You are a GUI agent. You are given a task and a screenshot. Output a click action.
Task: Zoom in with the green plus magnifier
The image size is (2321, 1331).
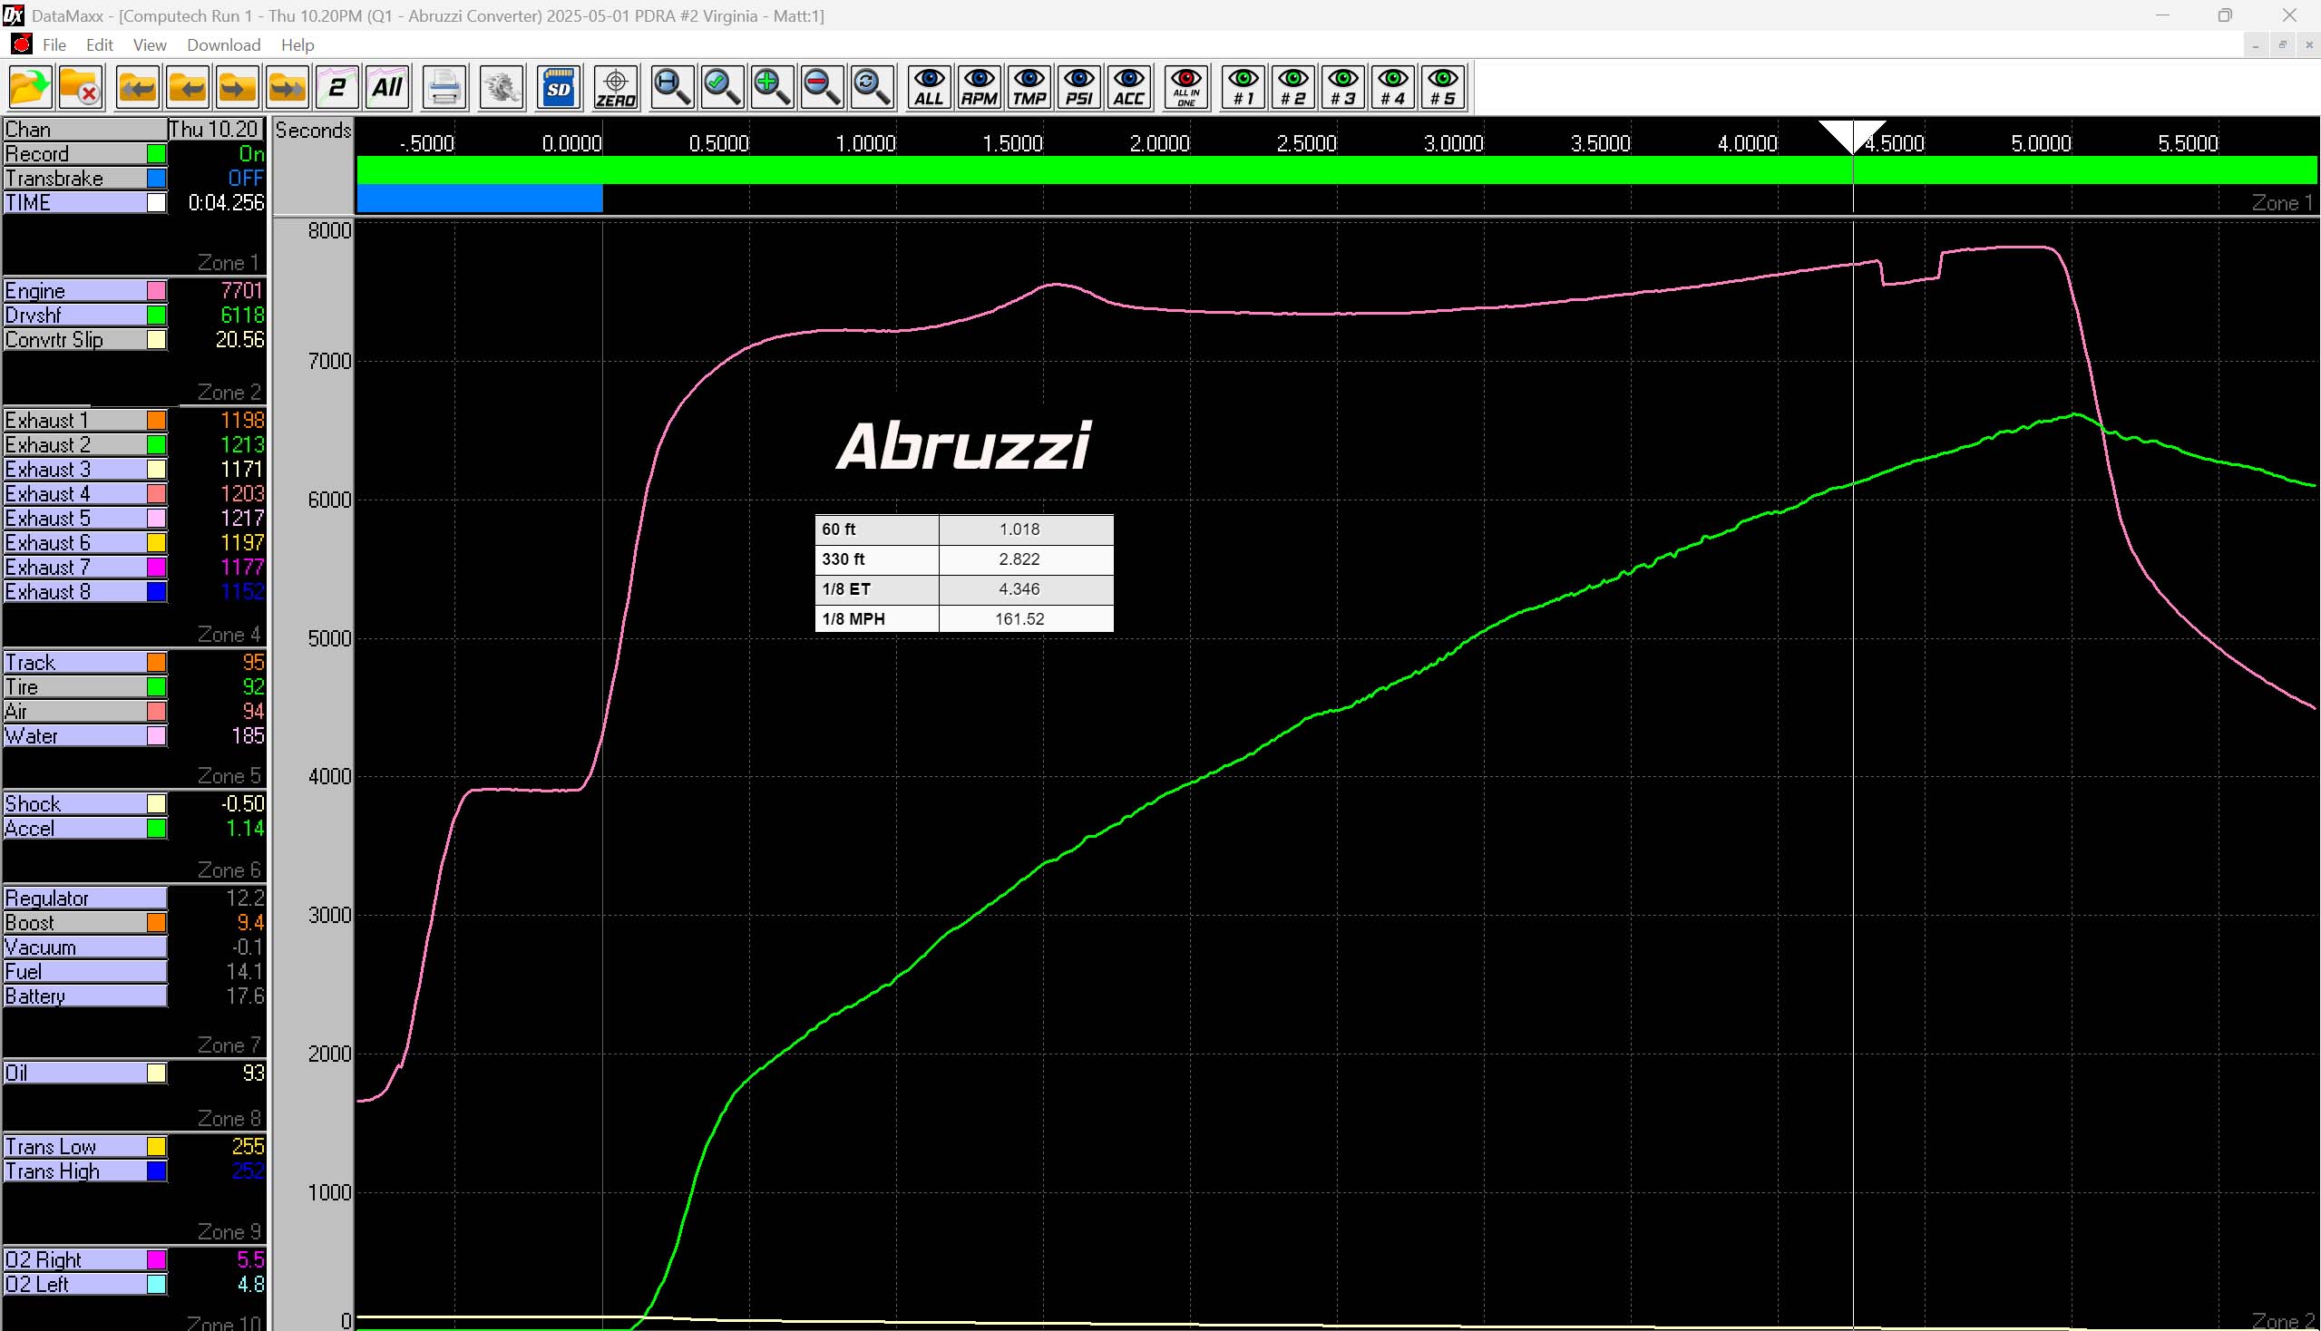click(x=772, y=88)
